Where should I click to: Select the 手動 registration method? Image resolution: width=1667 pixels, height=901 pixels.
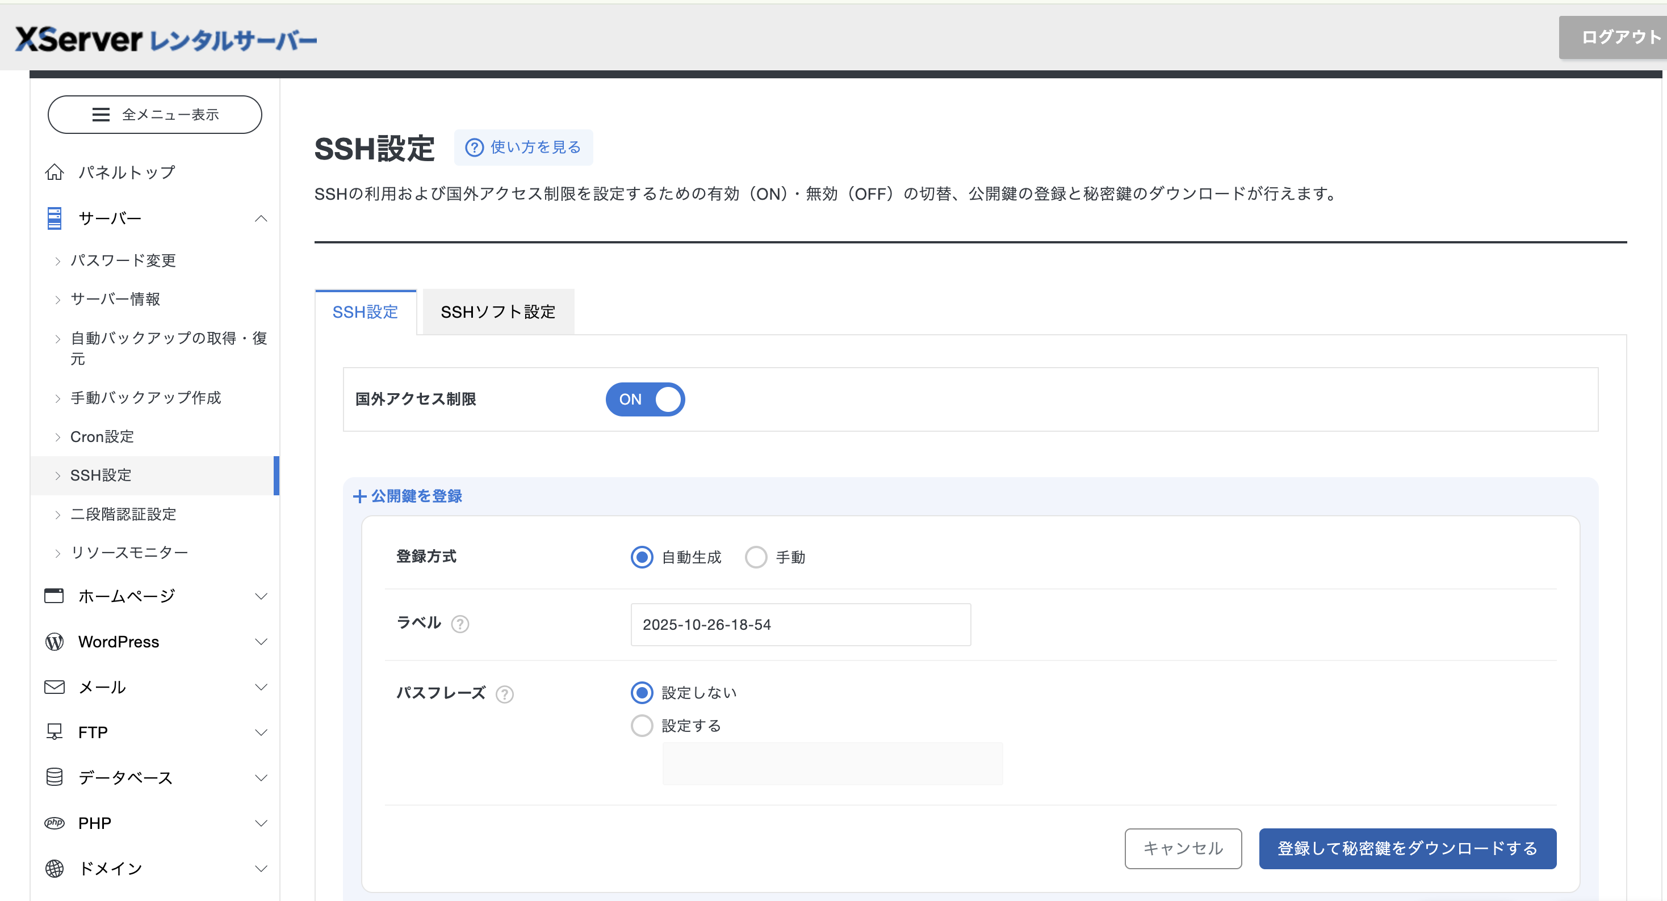(755, 557)
